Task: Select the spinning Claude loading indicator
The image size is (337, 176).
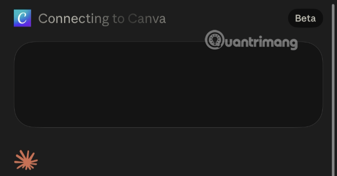Action: 26,160
